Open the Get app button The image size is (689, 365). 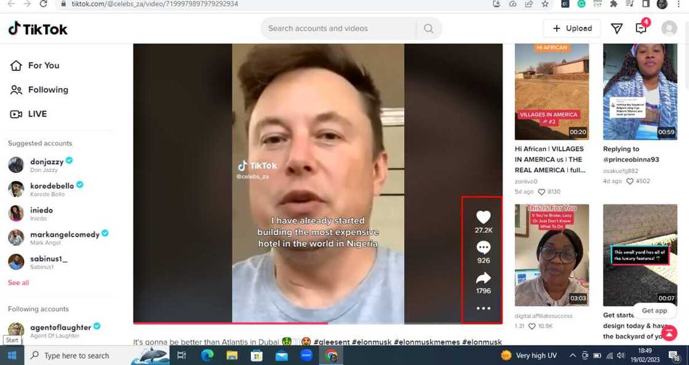click(x=655, y=311)
